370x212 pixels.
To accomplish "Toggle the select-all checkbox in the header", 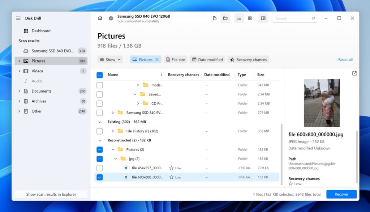I will coord(99,75).
